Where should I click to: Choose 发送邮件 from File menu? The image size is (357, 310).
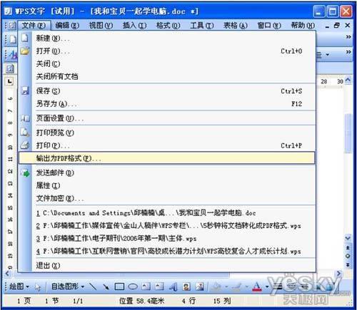[x=167, y=172]
